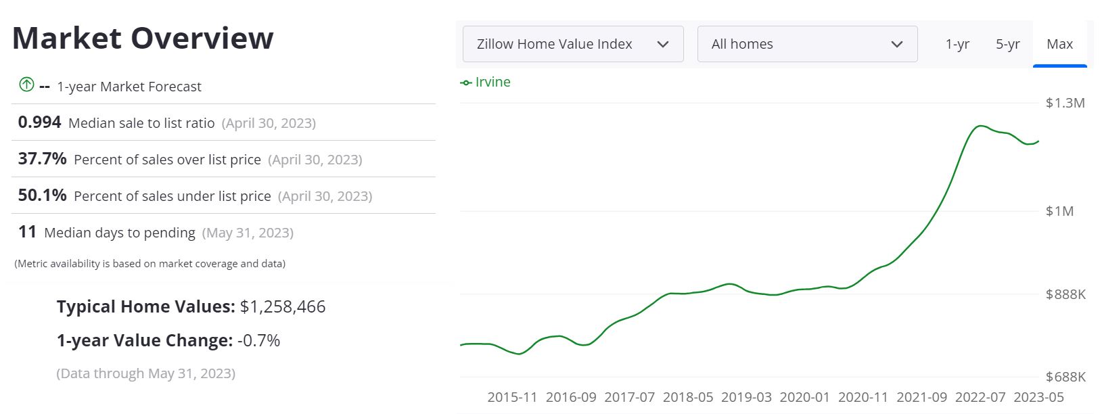Click the peak of the Irvine price line
The height and width of the screenshot is (414, 1100).
point(980,126)
